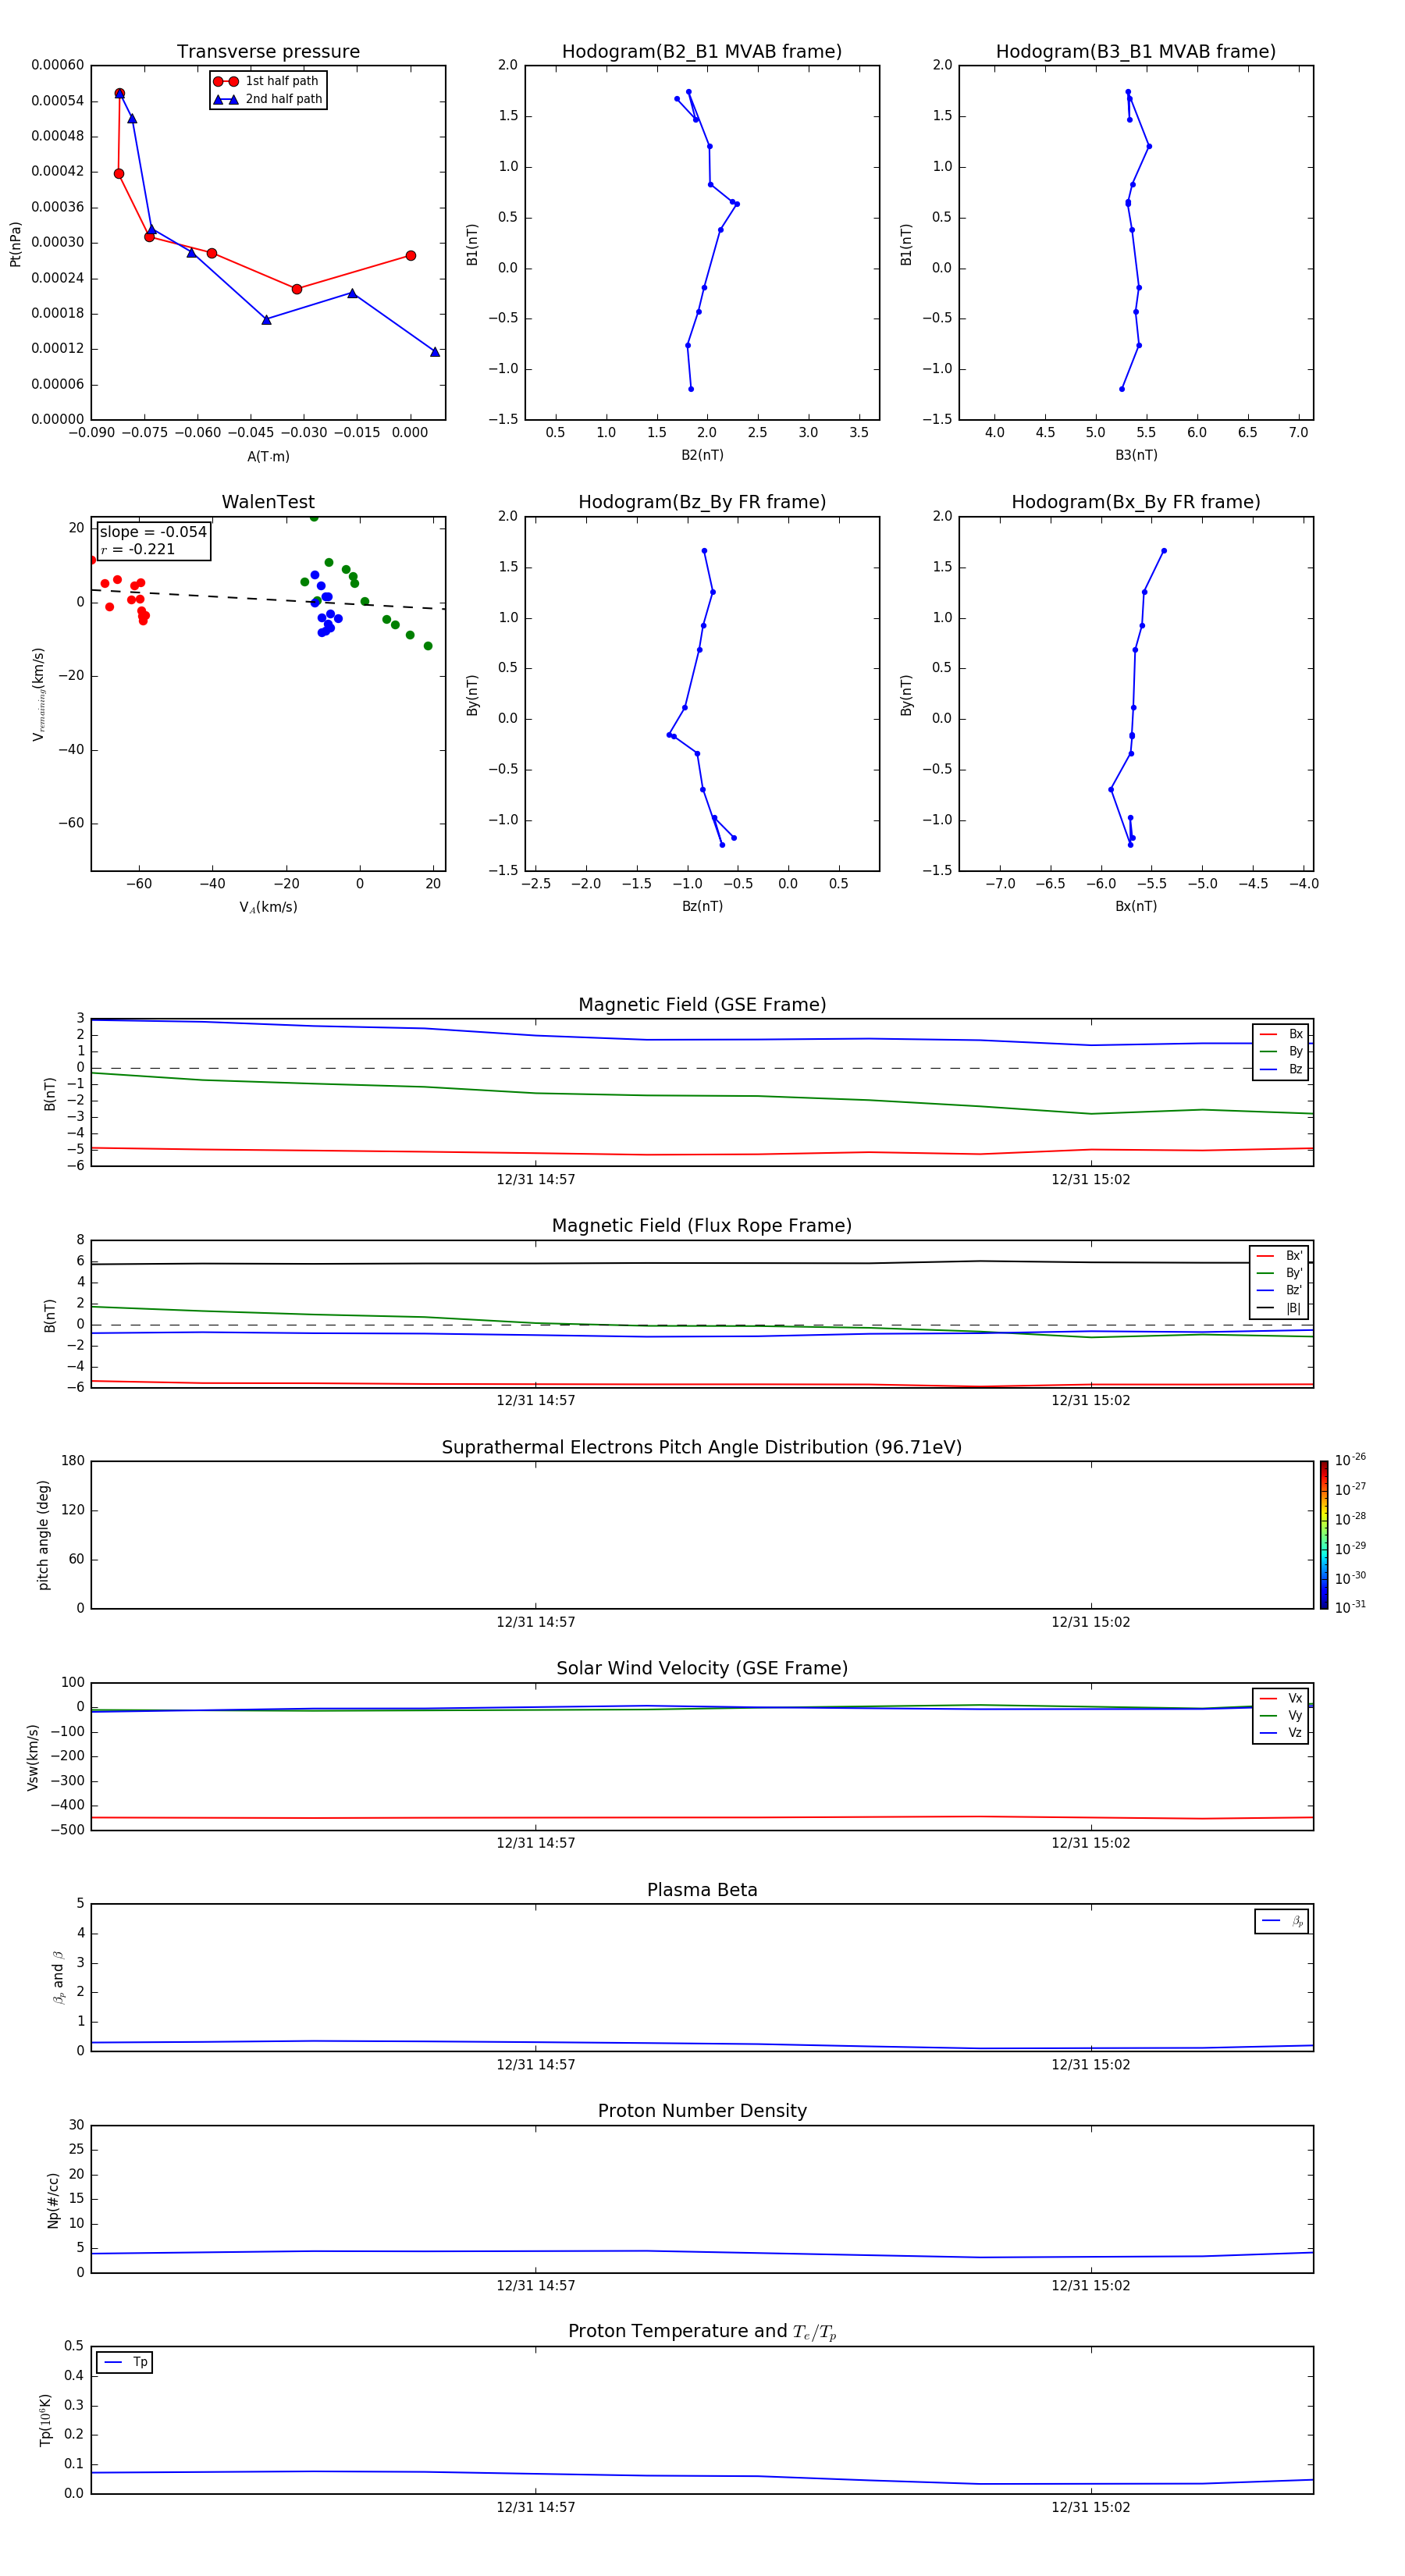Image resolution: width=1405 pixels, height=2576 pixels.
Task: Click the 'Hodogram(B3_B1 MVAB frame)' title
Action: click(1136, 52)
